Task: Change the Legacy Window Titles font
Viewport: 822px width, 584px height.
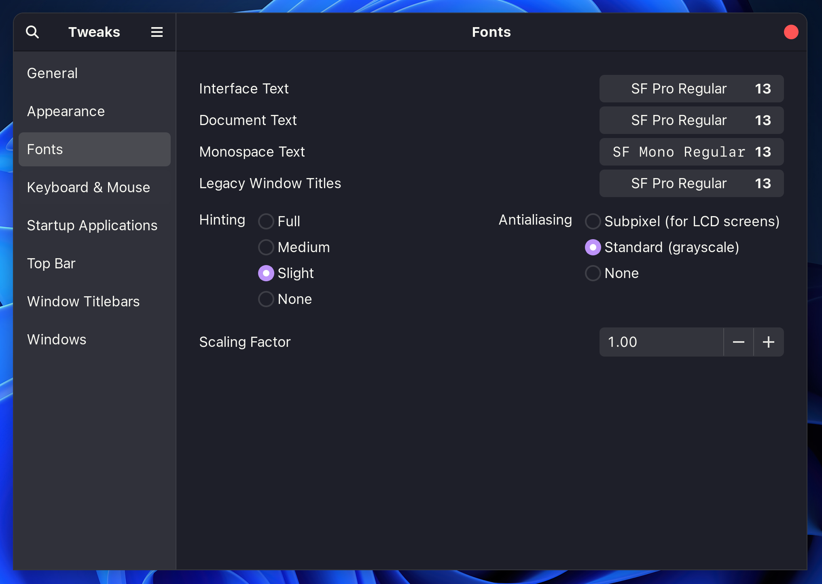Action: click(691, 183)
